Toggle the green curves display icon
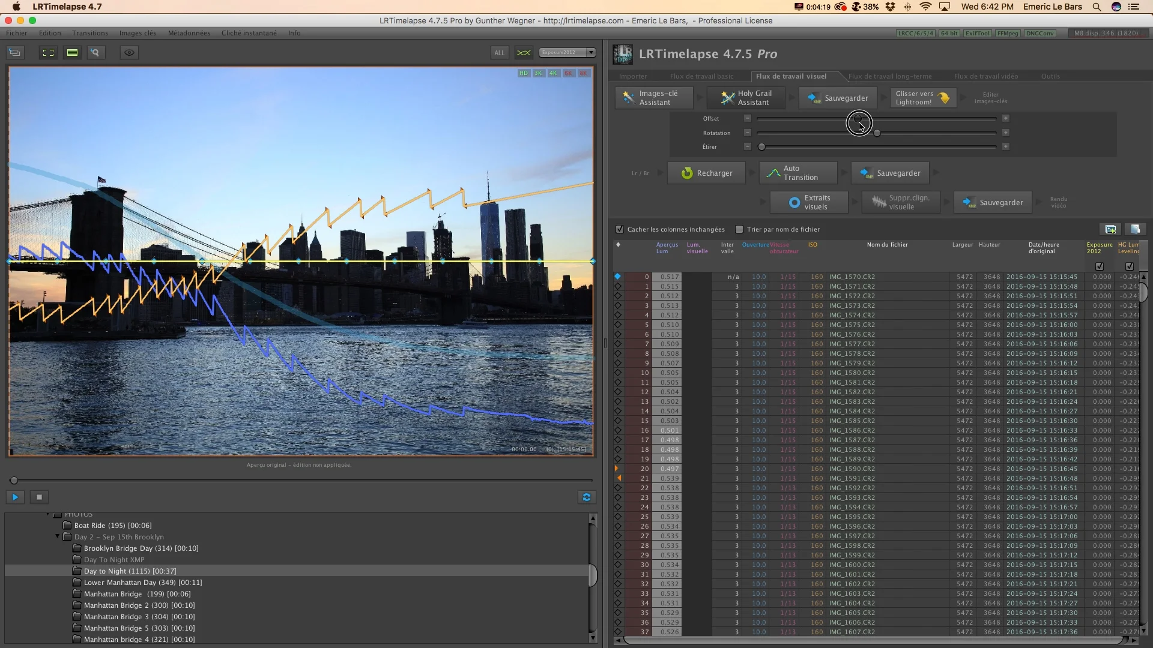Image resolution: width=1153 pixels, height=648 pixels. pos(524,53)
